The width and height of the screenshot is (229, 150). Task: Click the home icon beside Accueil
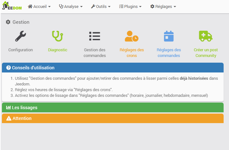click(x=30, y=6)
